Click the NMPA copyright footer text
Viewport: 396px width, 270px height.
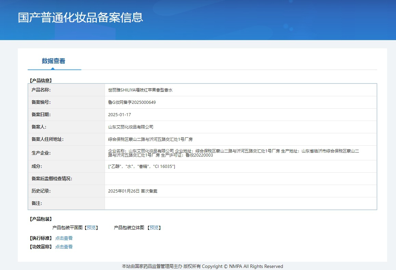pos(202,267)
